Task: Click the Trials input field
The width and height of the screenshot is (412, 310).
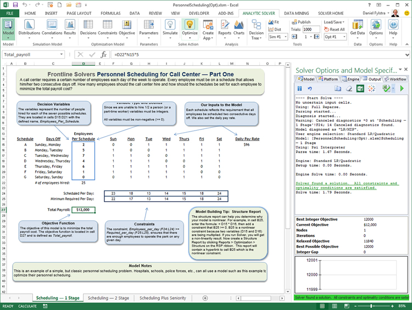Action: (310, 29)
